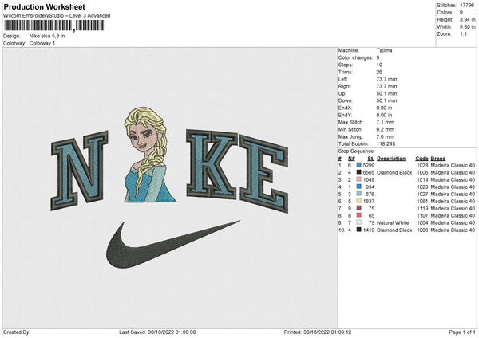Viewport: 479px width, 338px height.
Task: Click the Total Bobbin value 118.24ft
Action: 386,143
